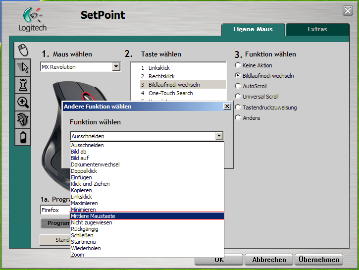Choose Nicht zugewiesen from the list
This screenshot has width=359, height=270.
pos(147,222)
